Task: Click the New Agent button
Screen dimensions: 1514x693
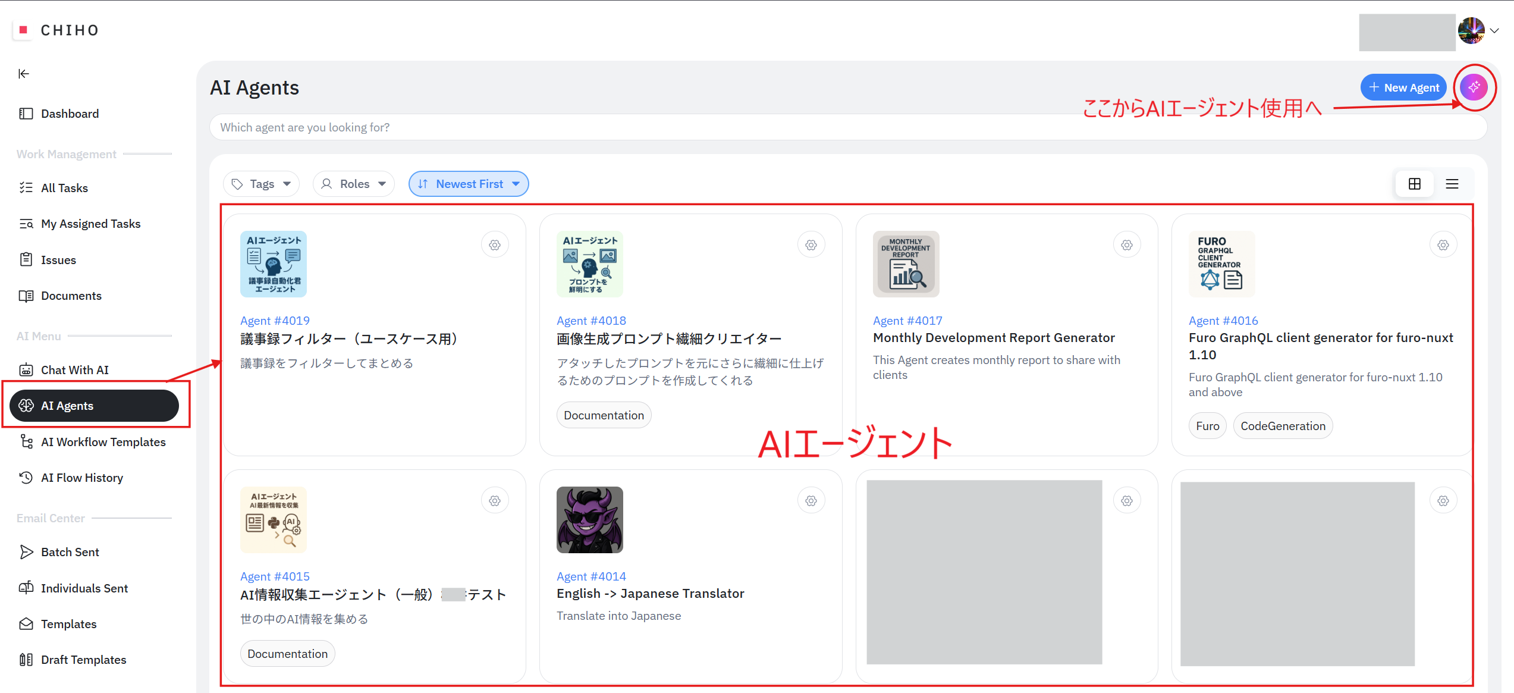Action: coord(1403,87)
